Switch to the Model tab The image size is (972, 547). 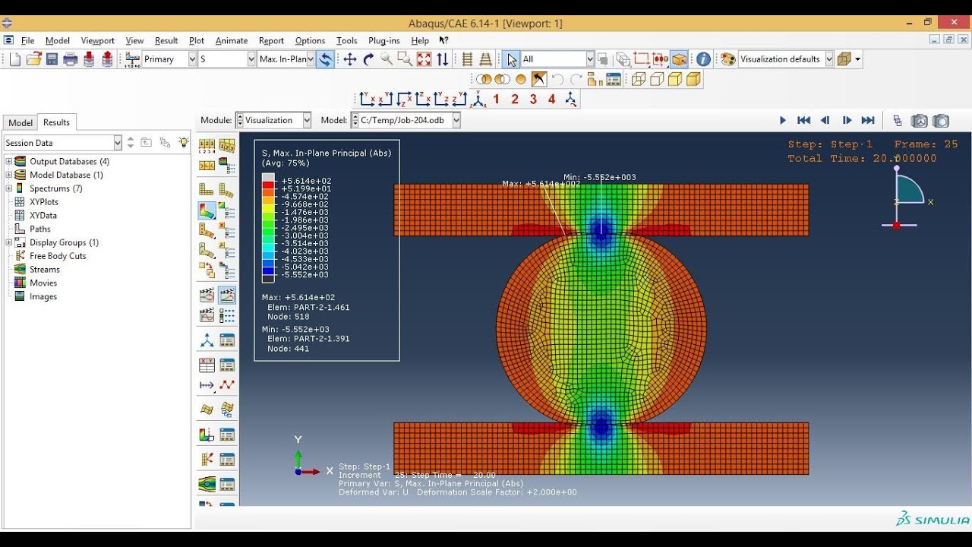point(21,122)
